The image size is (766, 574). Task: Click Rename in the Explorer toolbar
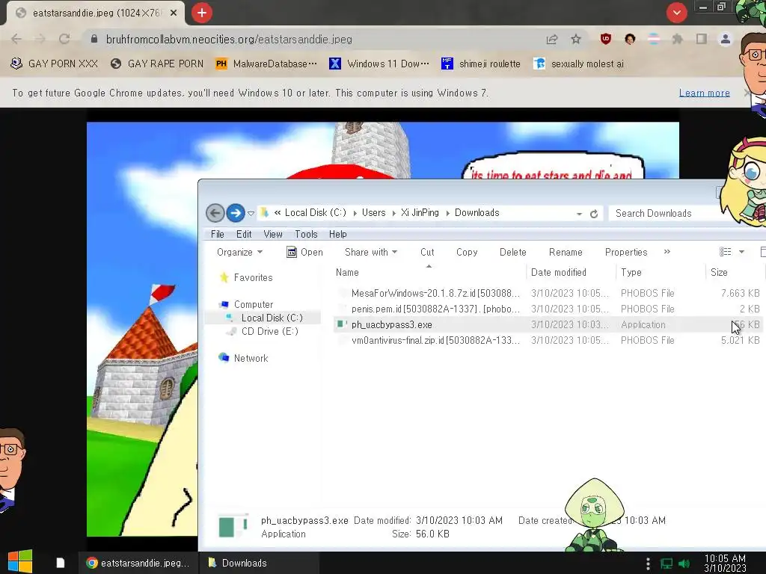click(x=566, y=253)
